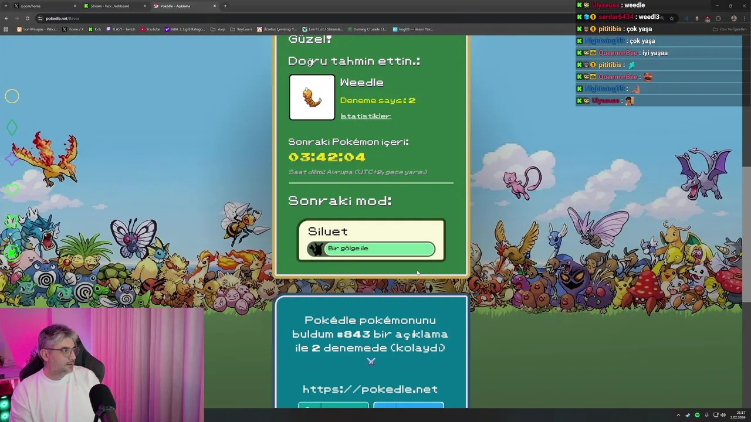Close the Pokédle tab

(x=215, y=6)
